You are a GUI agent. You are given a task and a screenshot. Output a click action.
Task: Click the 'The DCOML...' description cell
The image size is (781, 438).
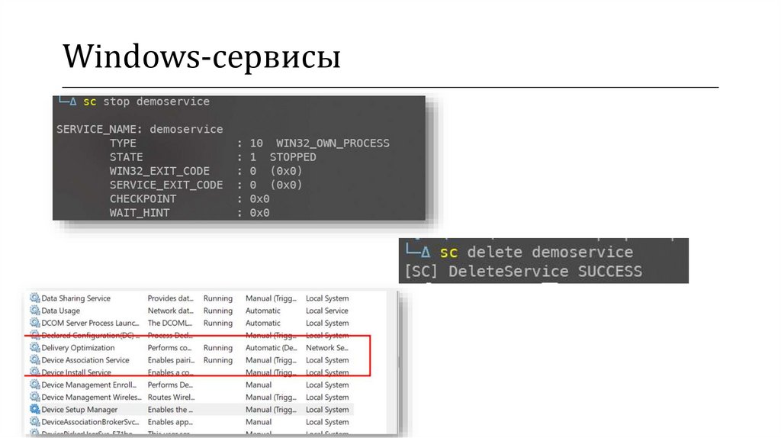tap(170, 323)
